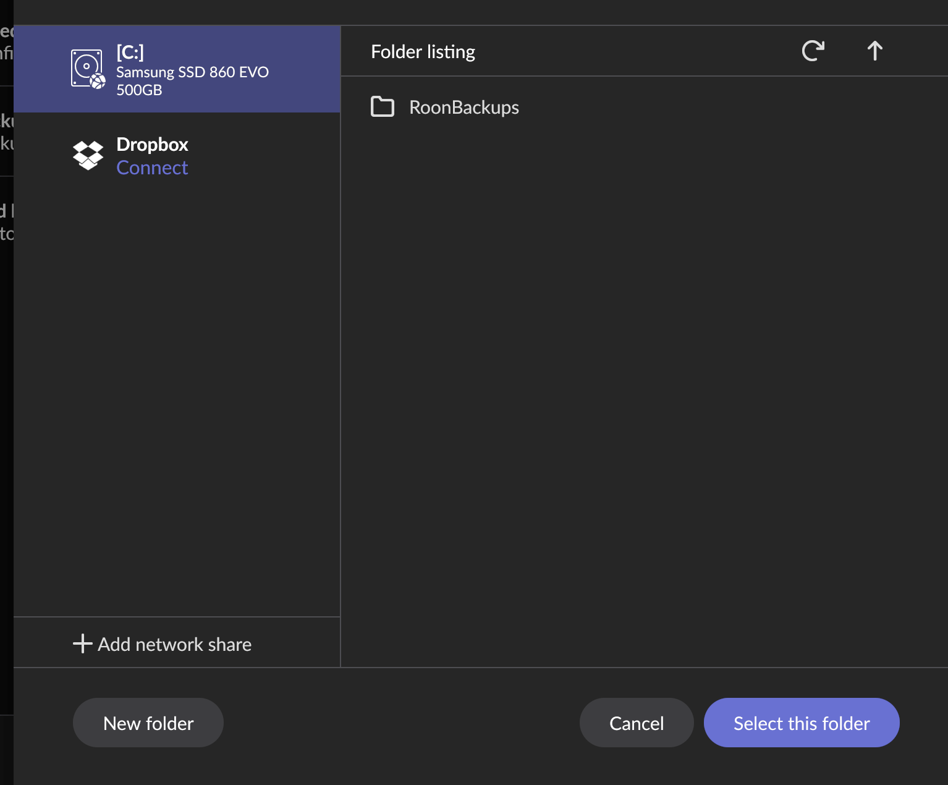Go up one folder level with arrow
948x785 pixels.
[x=874, y=51]
